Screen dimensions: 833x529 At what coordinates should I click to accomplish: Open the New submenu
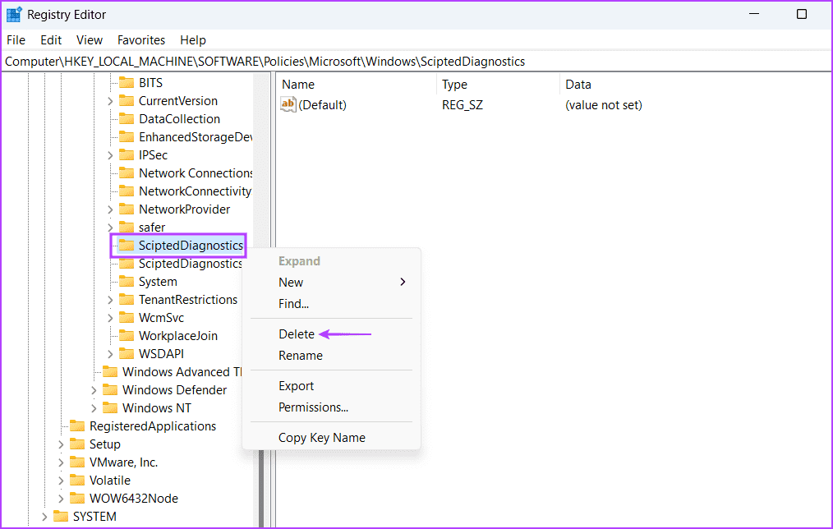(x=332, y=282)
